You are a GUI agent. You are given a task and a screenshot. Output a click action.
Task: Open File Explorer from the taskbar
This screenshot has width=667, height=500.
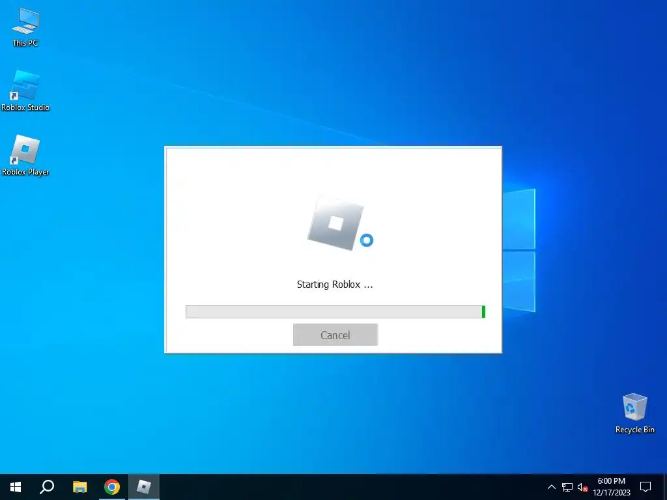pyautogui.click(x=79, y=487)
